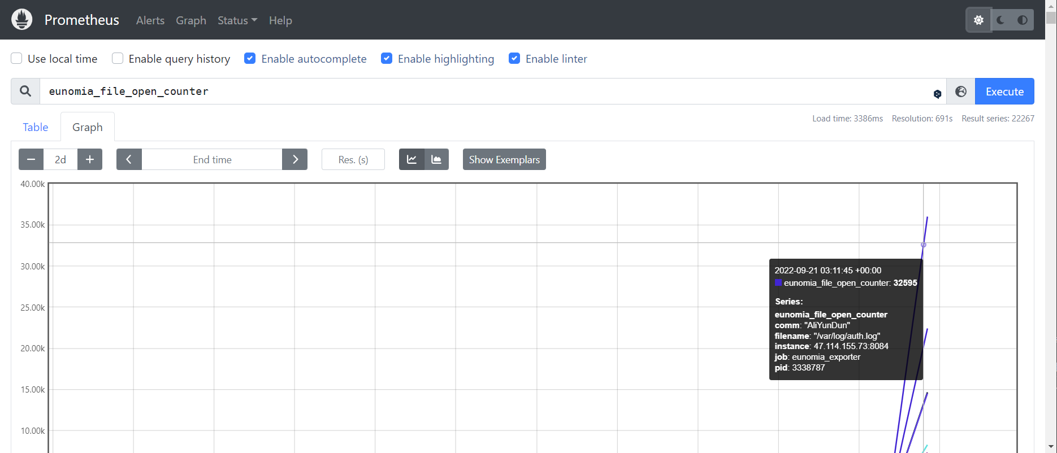Open the Alerts menu item

pos(150,20)
